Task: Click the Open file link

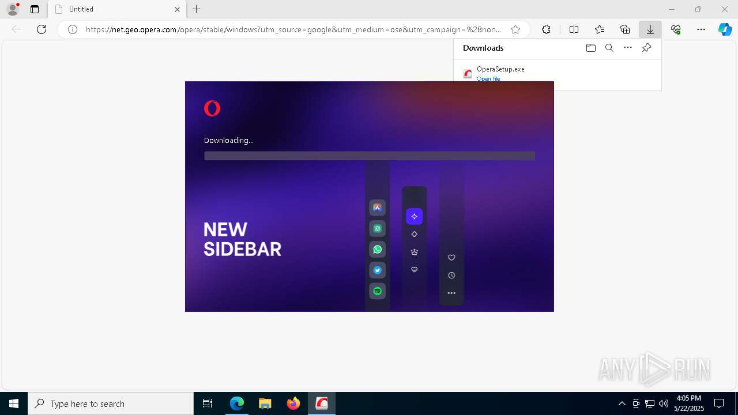Action: [x=488, y=79]
